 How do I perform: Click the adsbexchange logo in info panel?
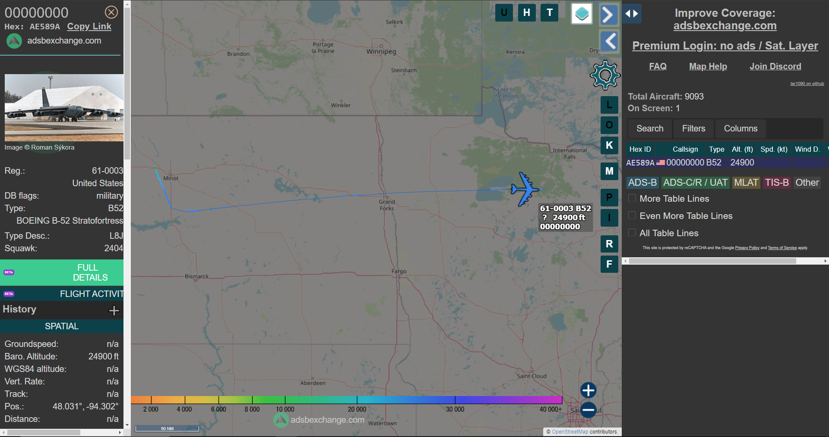point(14,41)
